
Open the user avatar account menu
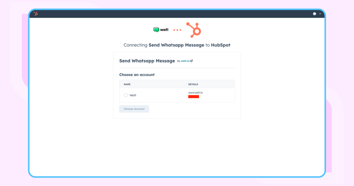[x=314, y=14]
